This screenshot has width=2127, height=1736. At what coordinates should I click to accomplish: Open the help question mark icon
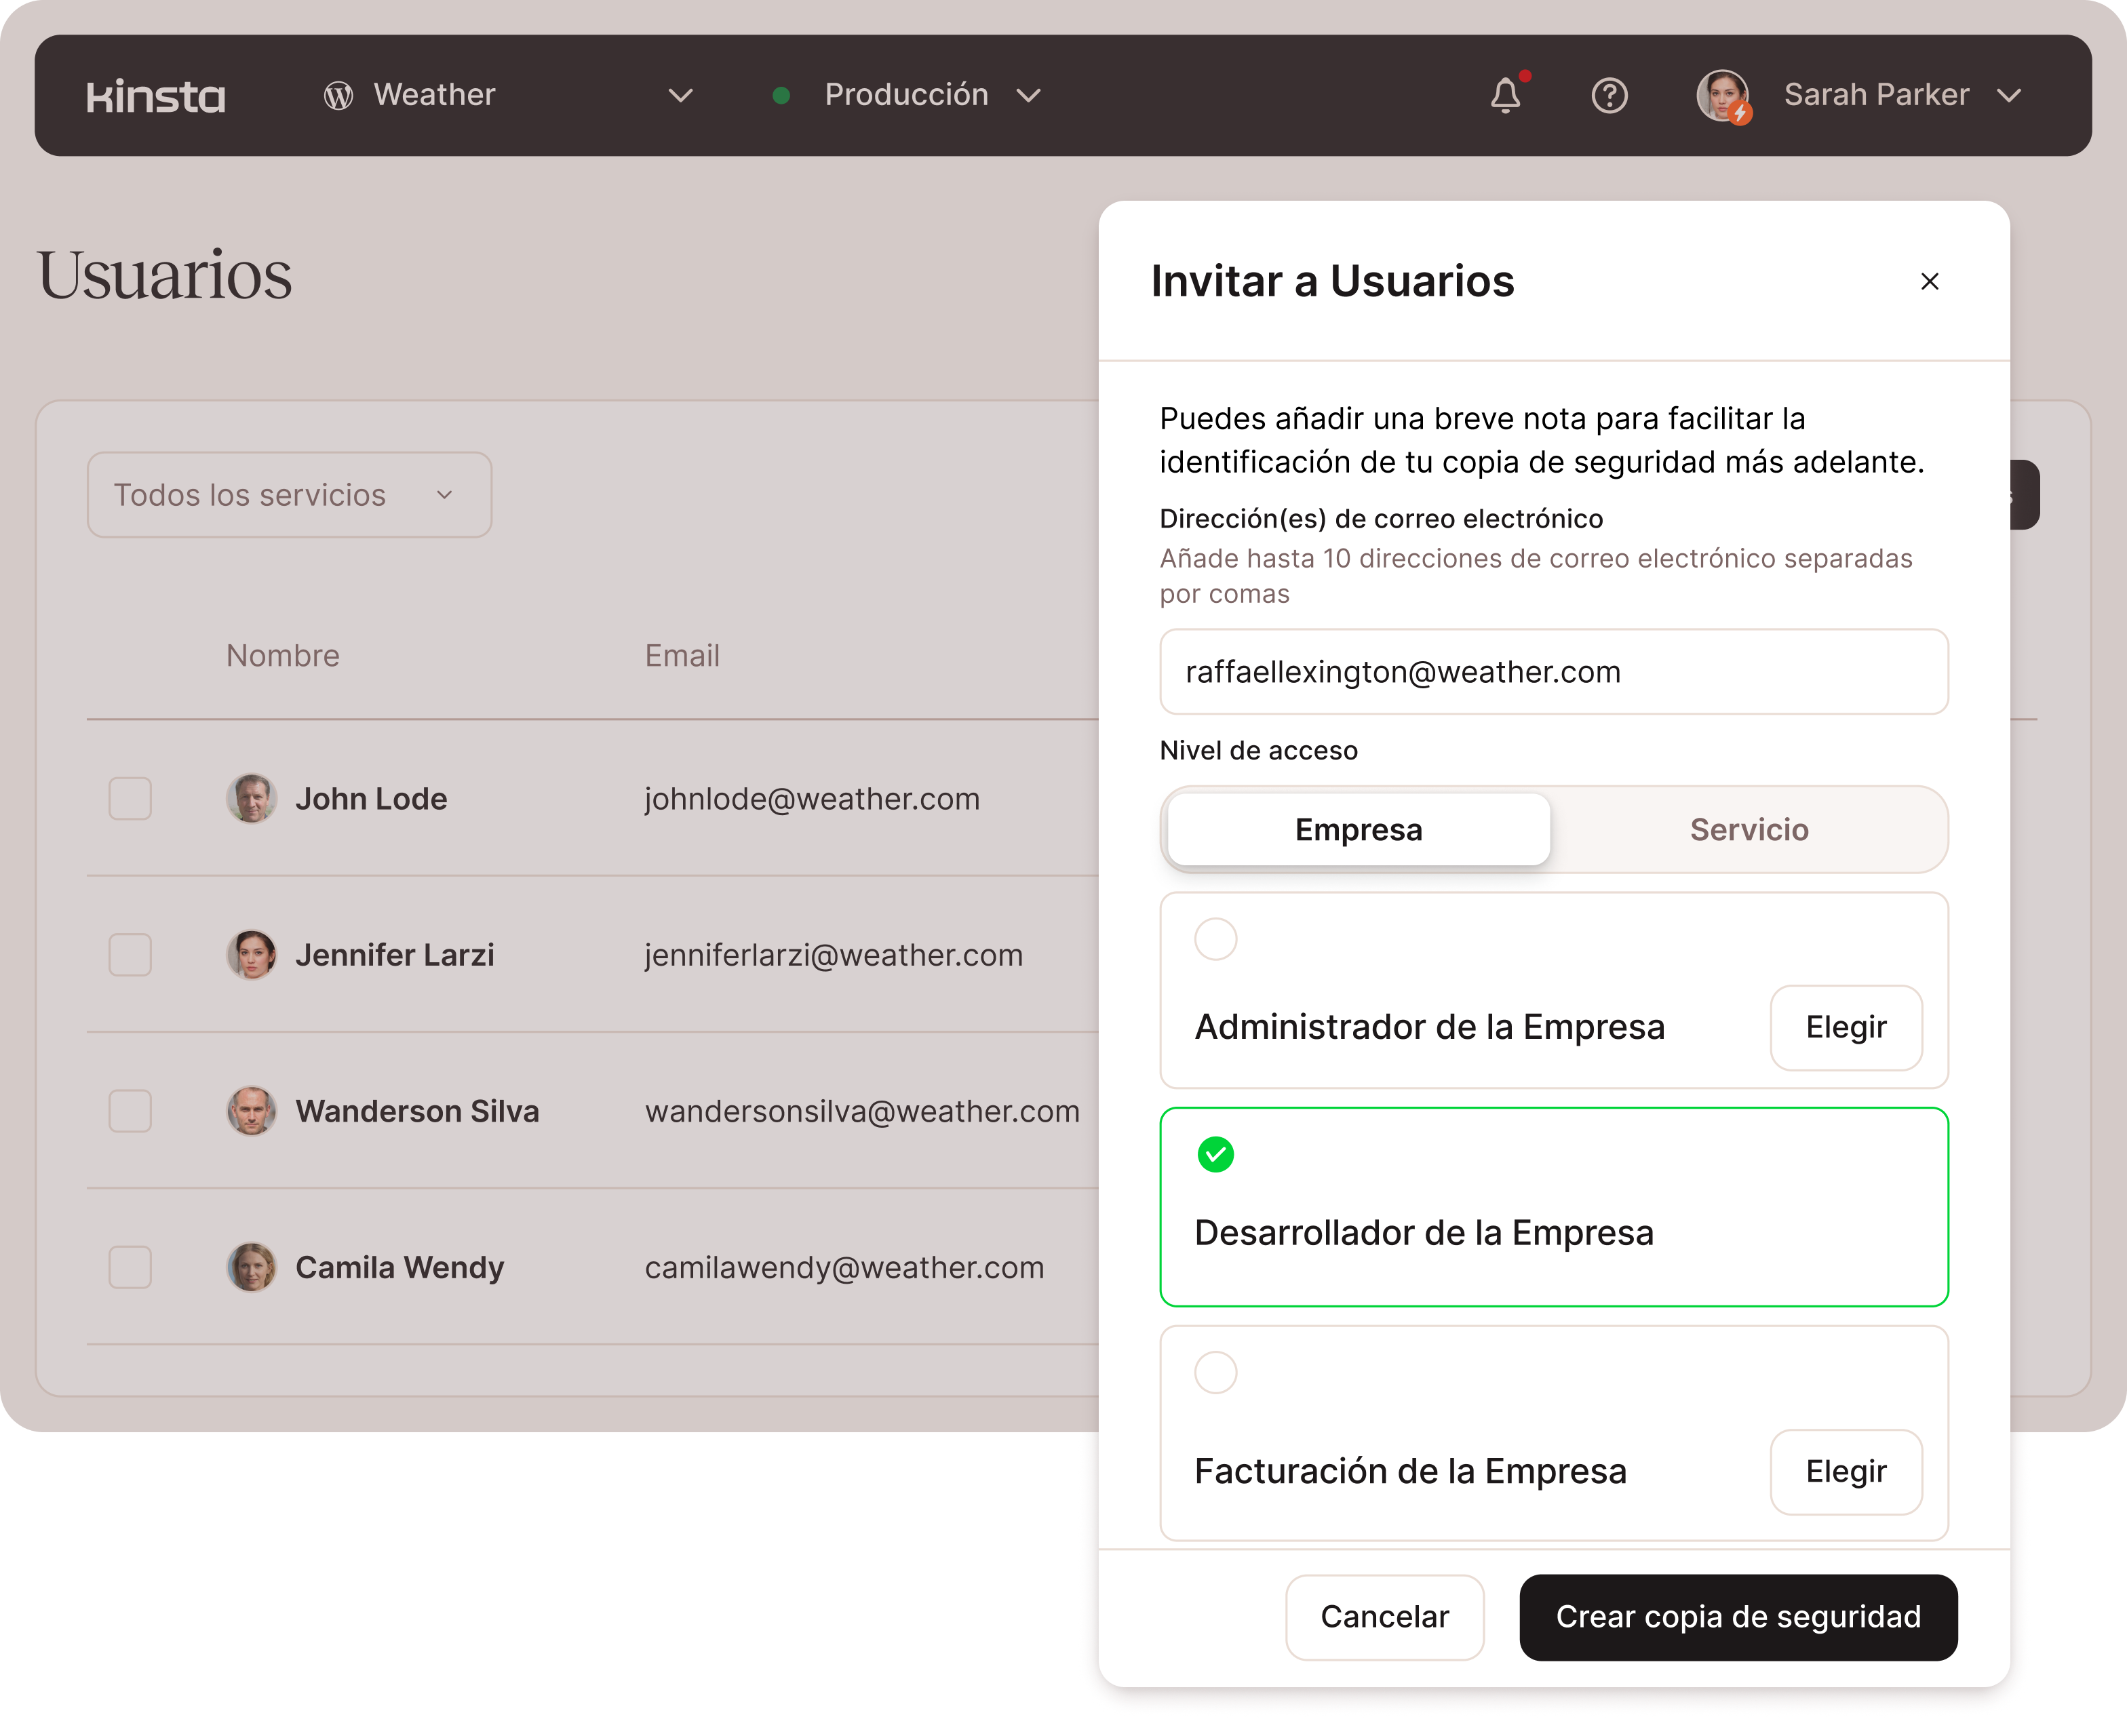(1609, 96)
